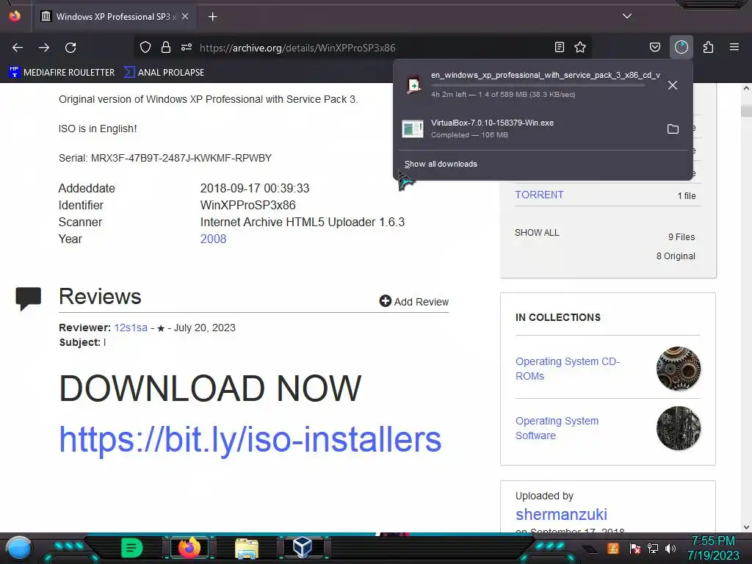Click 'Internet Archive HTML5 Uploader 1.6.3' text
The image size is (752, 564).
pyautogui.click(x=303, y=222)
